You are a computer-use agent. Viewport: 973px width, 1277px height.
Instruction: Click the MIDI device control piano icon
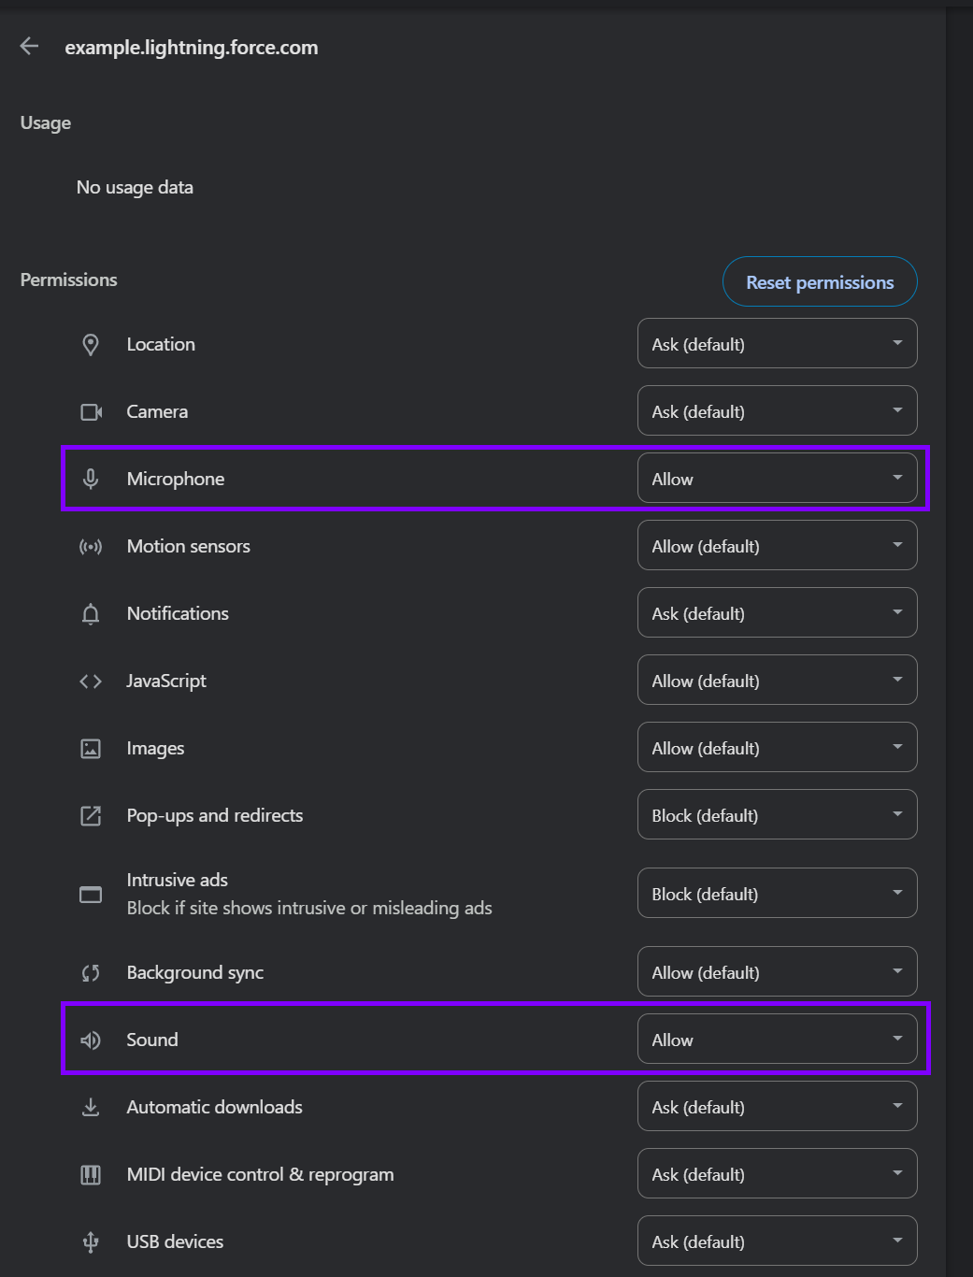pyautogui.click(x=91, y=1175)
